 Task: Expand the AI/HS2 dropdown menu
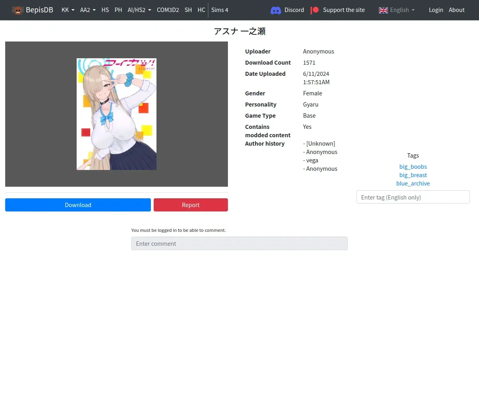click(139, 10)
